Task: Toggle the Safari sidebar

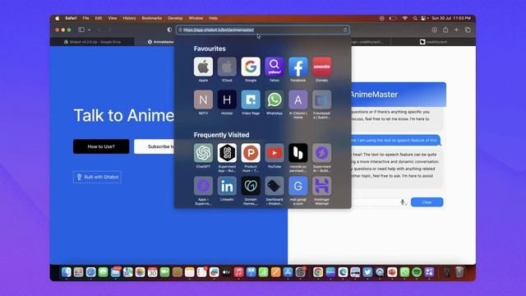Action: 81,30
